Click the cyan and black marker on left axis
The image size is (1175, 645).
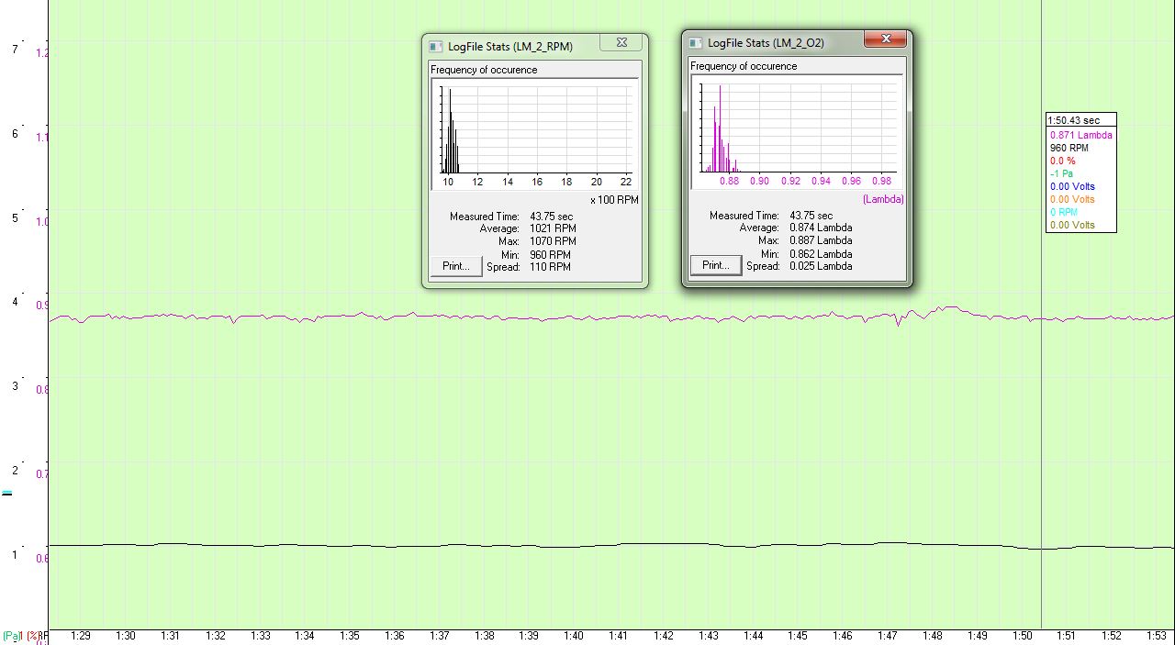7,494
